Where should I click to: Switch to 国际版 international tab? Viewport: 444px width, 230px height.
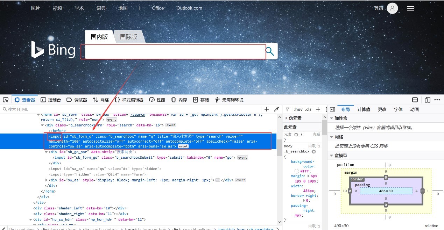[x=129, y=37]
